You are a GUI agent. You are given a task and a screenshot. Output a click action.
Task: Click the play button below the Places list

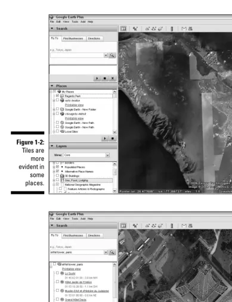(105, 138)
